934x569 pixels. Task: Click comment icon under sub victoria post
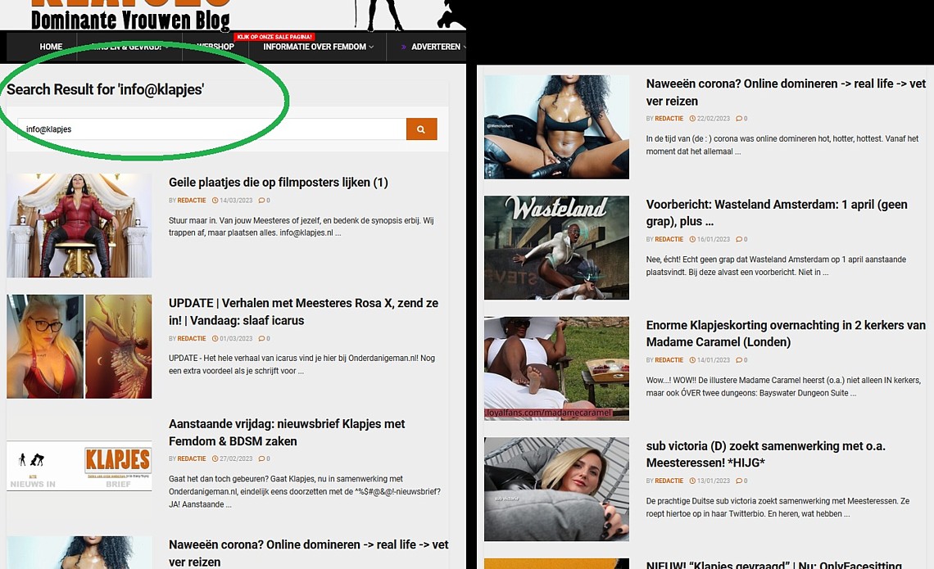[739, 481]
